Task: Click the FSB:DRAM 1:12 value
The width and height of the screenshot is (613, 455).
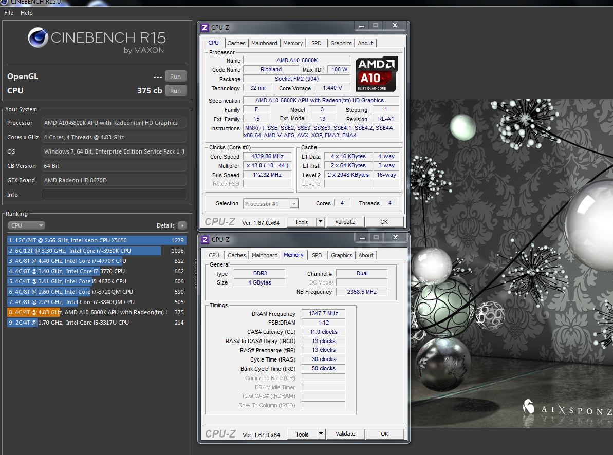Action: click(323, 323)
